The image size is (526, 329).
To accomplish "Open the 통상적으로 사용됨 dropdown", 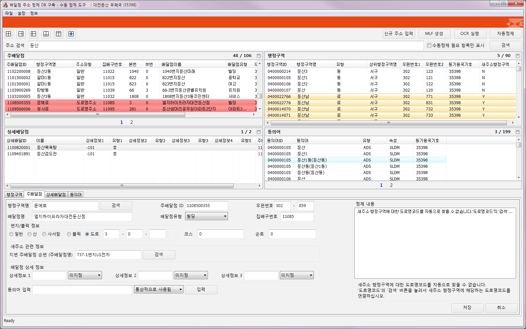I will 158,289.
